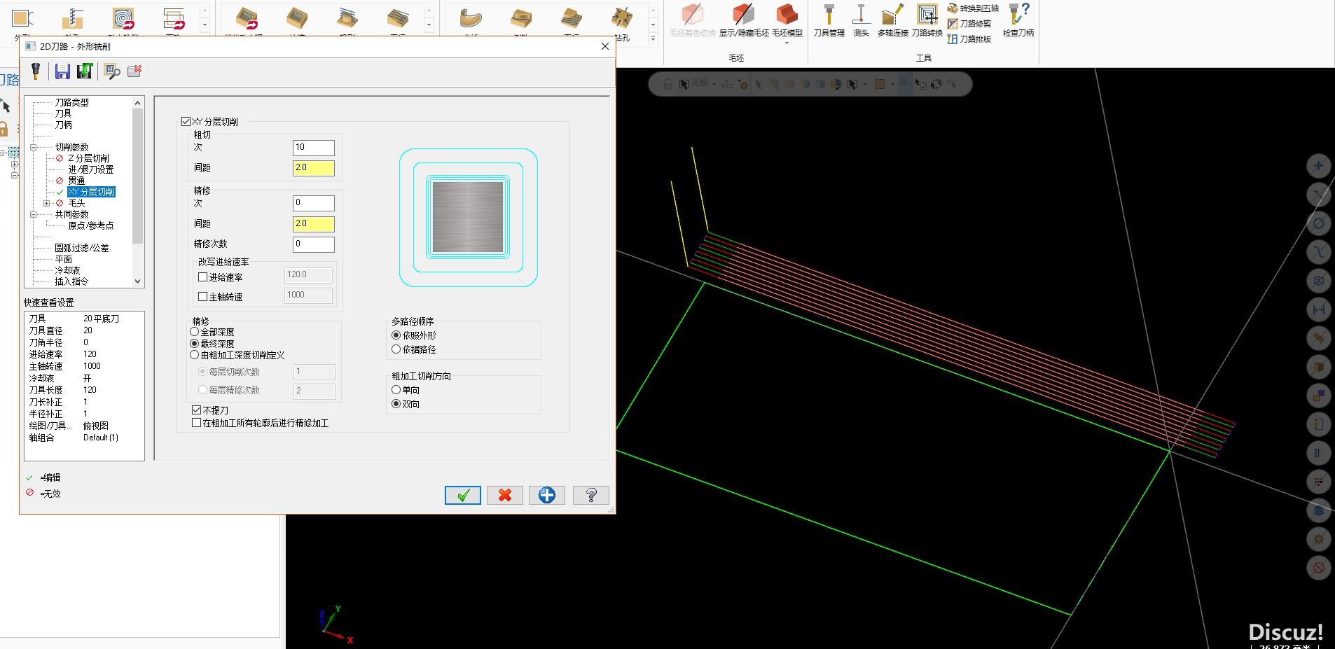Click 刀路转换 toolpath transform icon

(927, 20)
